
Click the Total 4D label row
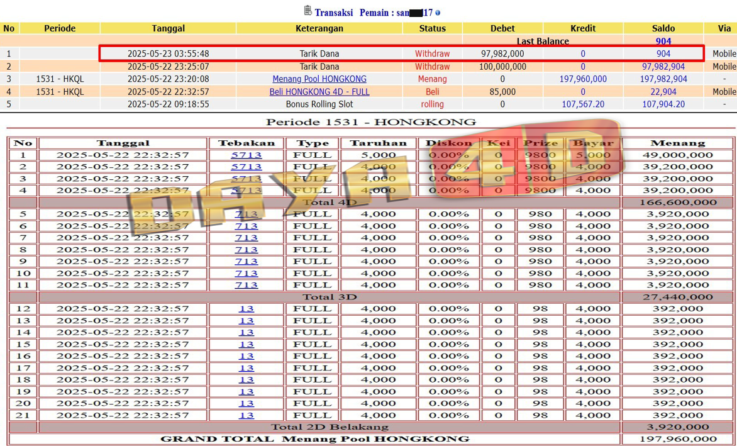point(329,203)
